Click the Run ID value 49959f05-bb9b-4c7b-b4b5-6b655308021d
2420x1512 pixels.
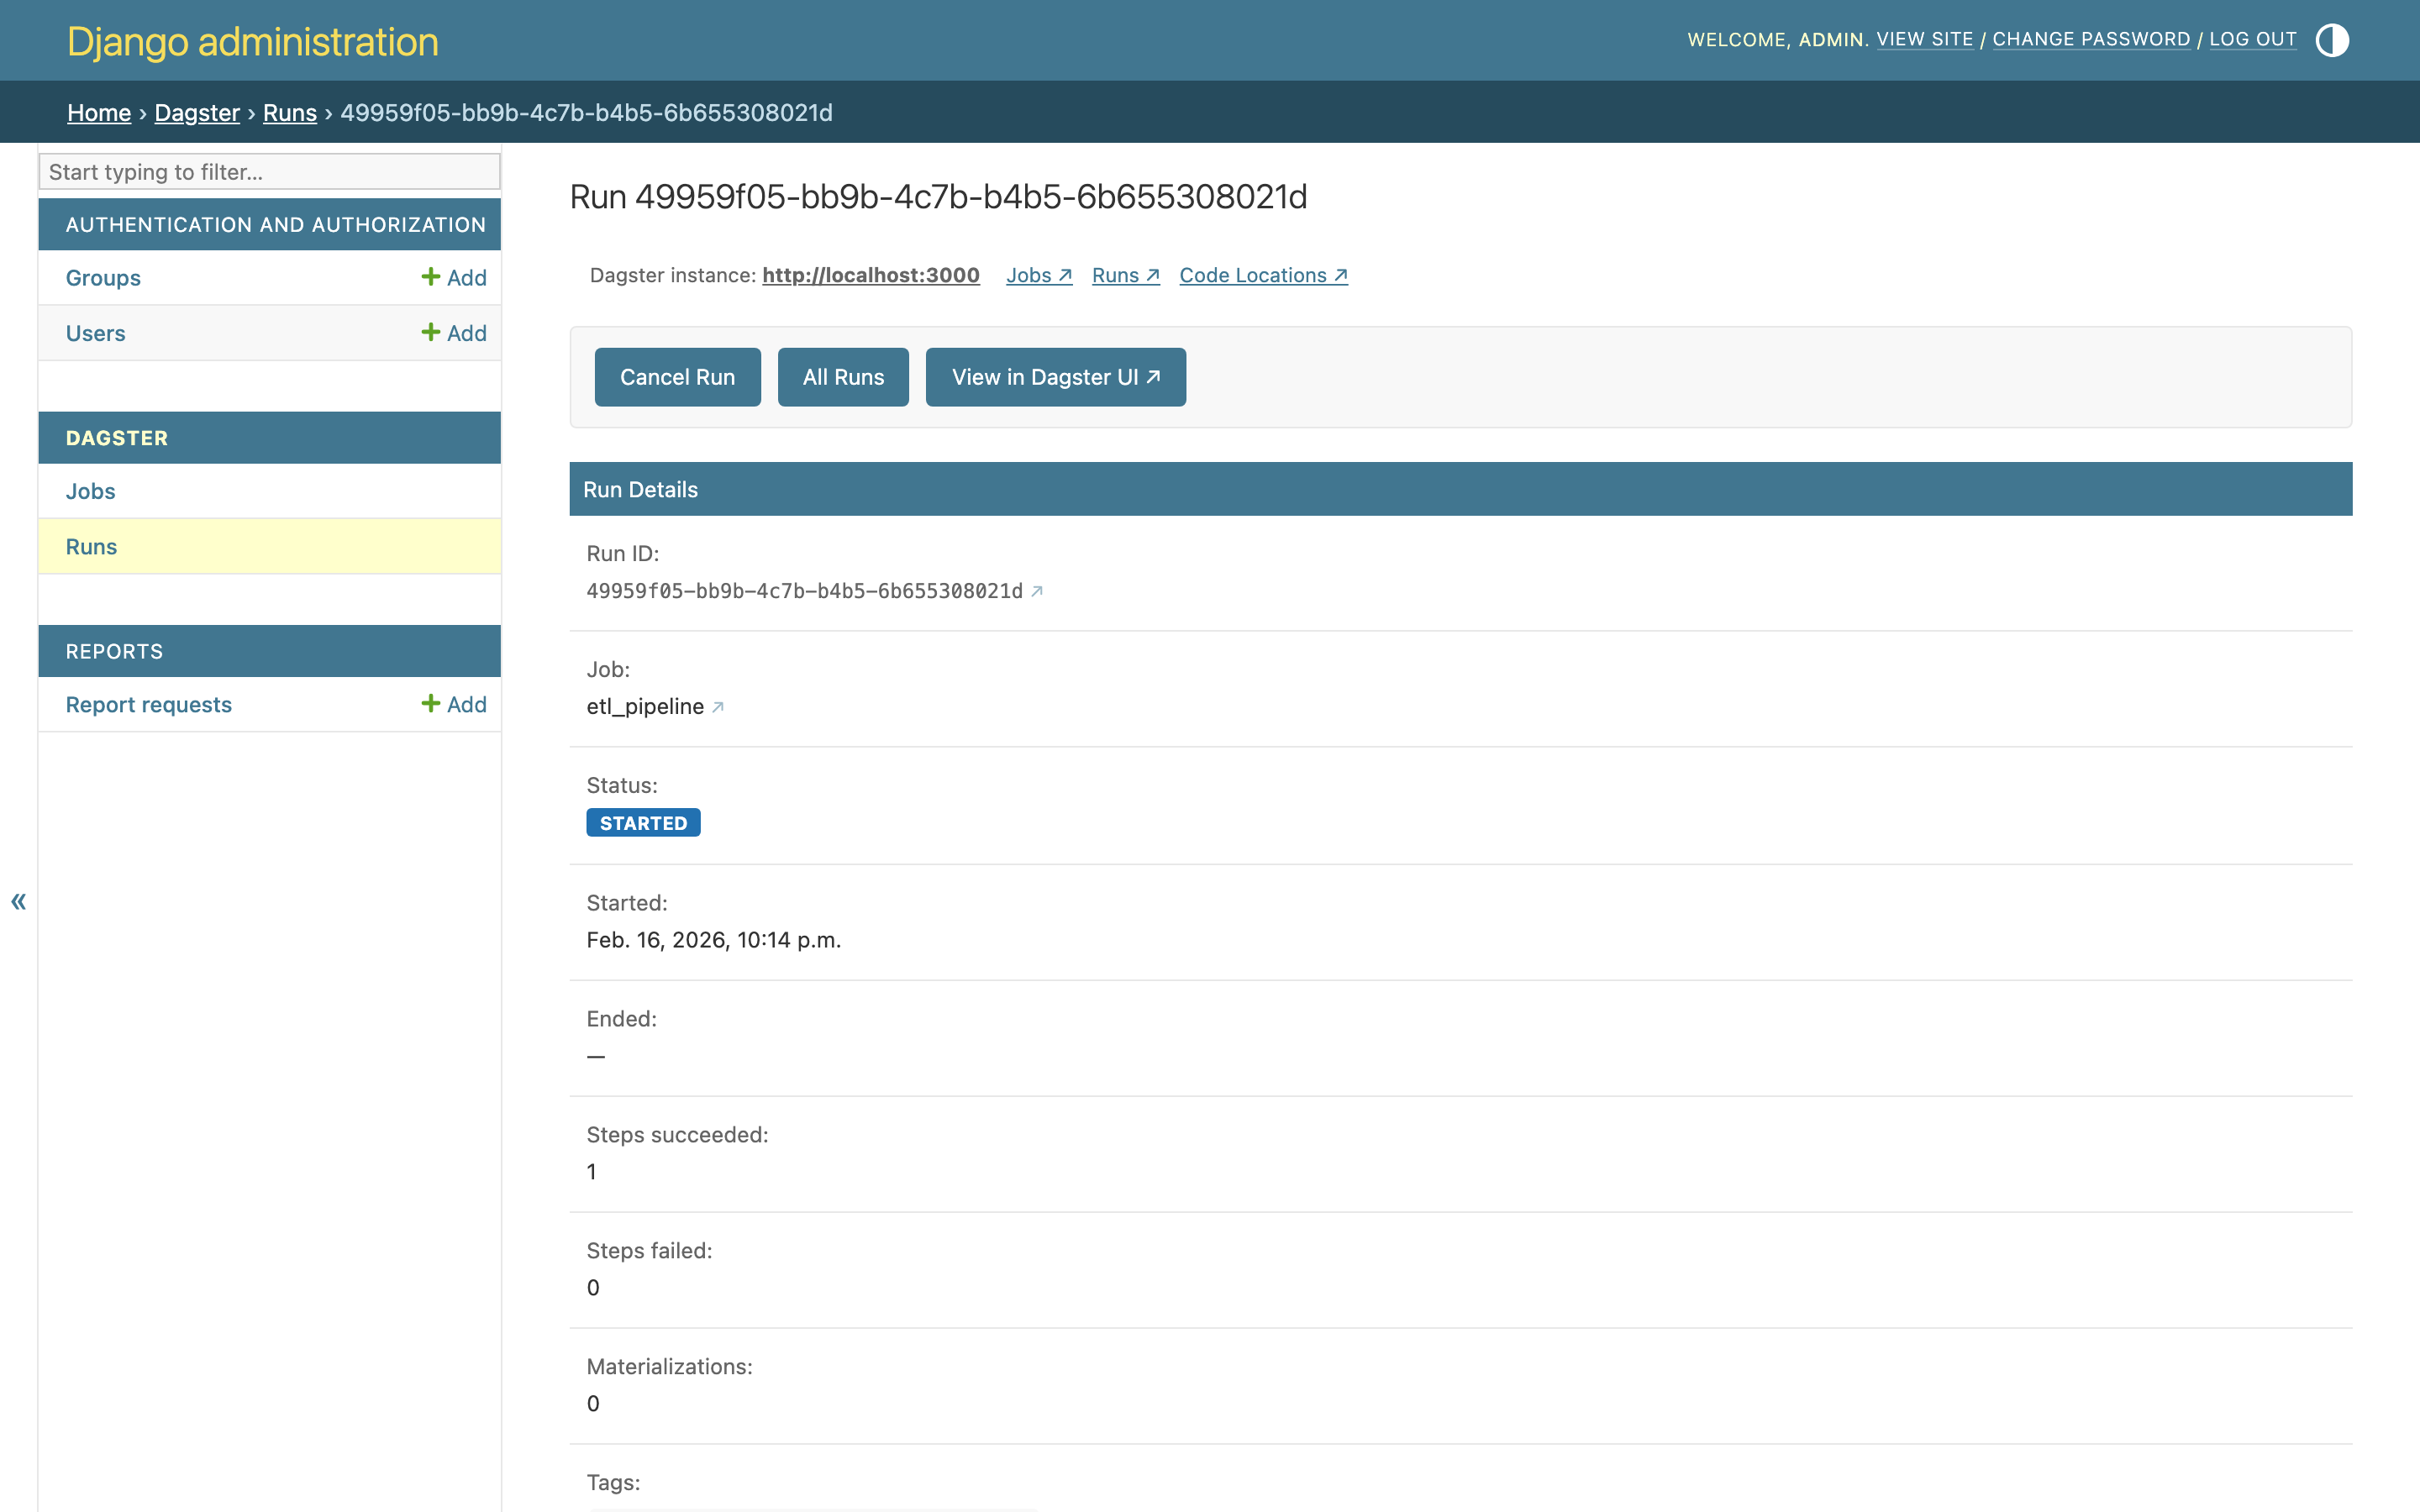click(x=805, y=591)
